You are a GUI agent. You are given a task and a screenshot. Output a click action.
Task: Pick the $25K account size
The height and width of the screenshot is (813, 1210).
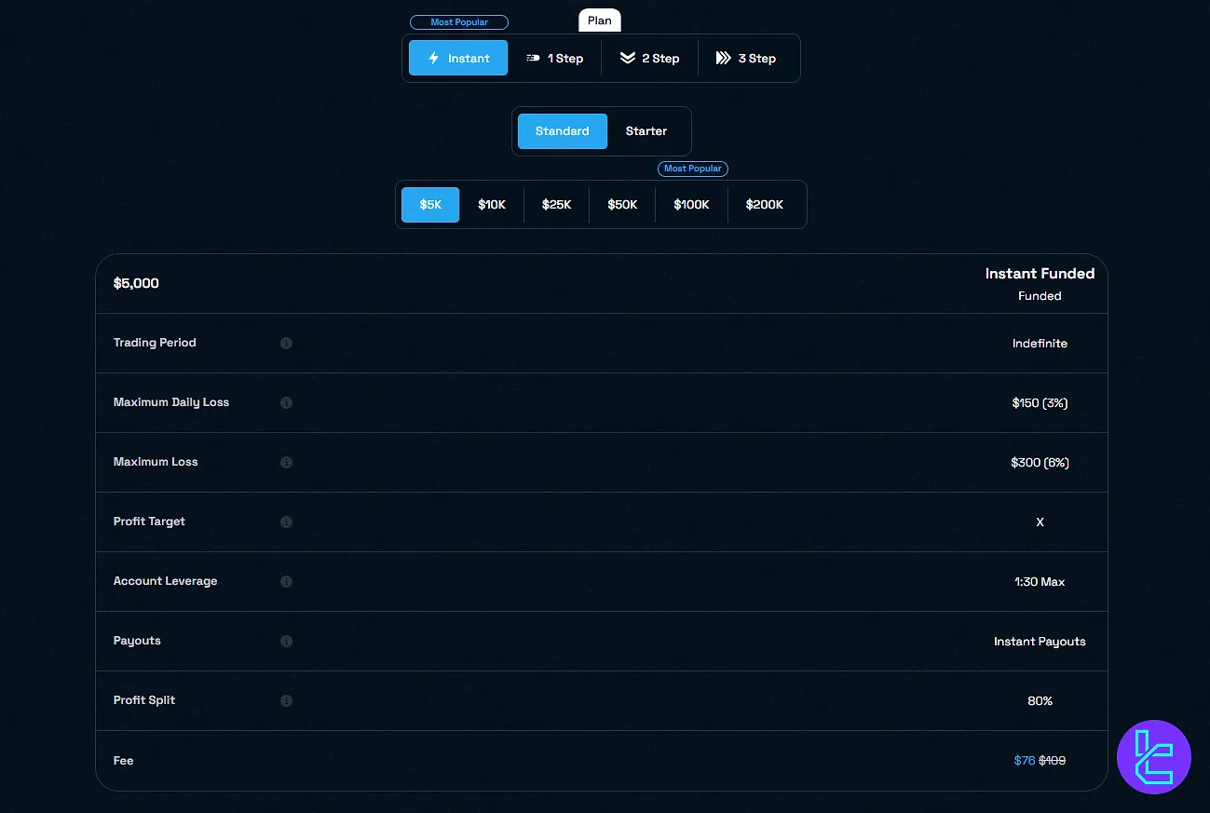click(x=556, y=205)
